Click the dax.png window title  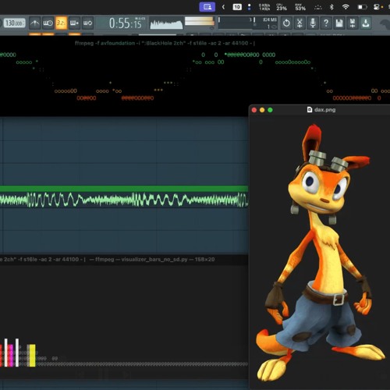click(324, 110)
